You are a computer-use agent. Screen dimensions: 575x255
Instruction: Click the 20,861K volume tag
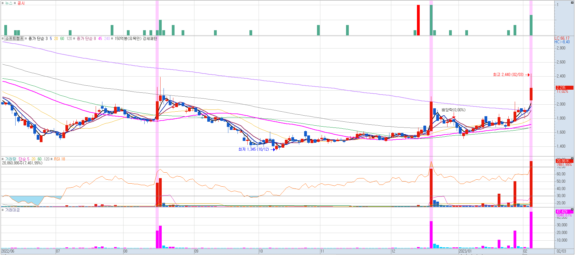point(564,161)
